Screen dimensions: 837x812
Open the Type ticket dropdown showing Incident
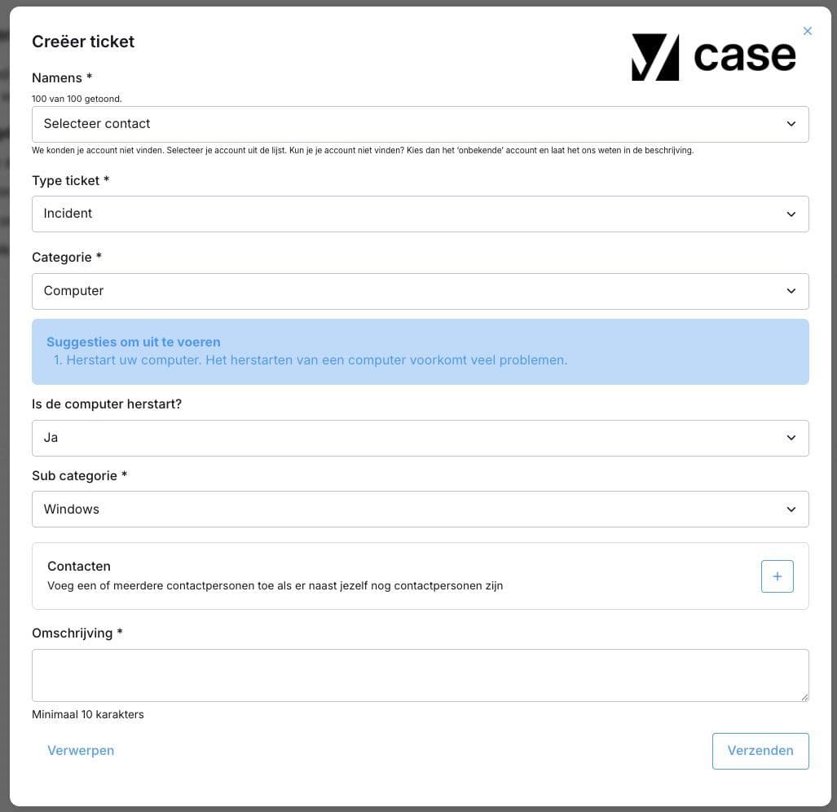421,214
